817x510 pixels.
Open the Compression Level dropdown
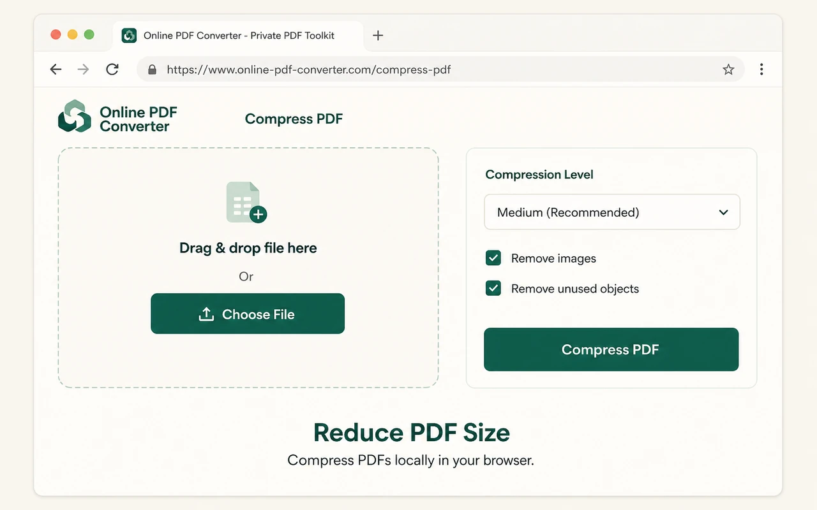(612, 212)
